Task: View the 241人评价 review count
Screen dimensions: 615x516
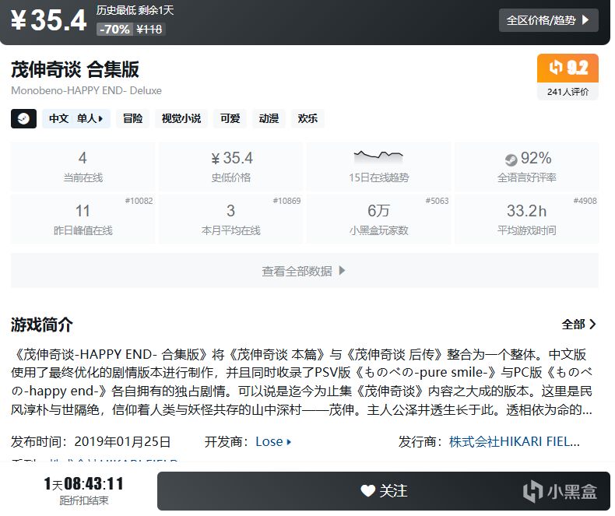Action: coord(568,92)
